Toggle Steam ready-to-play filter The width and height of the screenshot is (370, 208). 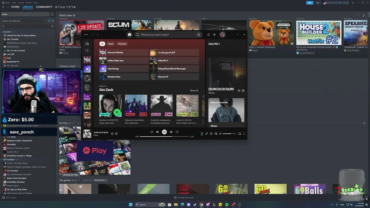point(53,21)
